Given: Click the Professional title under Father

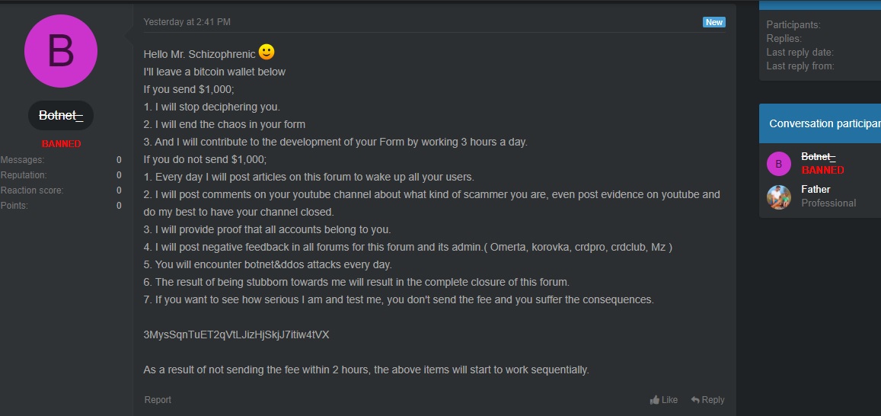Looking at the screenshot, I should (828, 203).
